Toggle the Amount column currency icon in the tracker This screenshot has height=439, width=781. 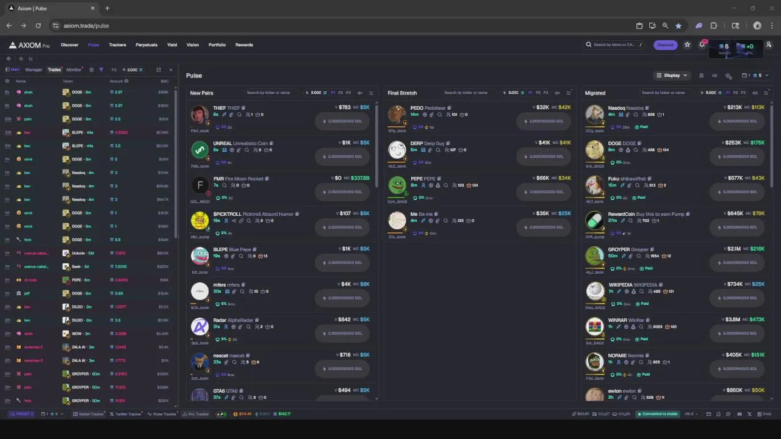coord(126,81)
